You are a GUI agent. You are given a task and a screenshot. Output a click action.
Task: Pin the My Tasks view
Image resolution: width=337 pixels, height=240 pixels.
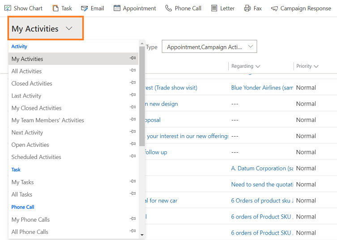(x=132, y=181)
